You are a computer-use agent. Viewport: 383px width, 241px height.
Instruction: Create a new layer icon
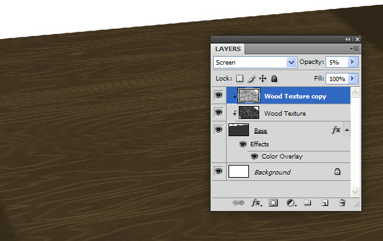tap(325, 203)
